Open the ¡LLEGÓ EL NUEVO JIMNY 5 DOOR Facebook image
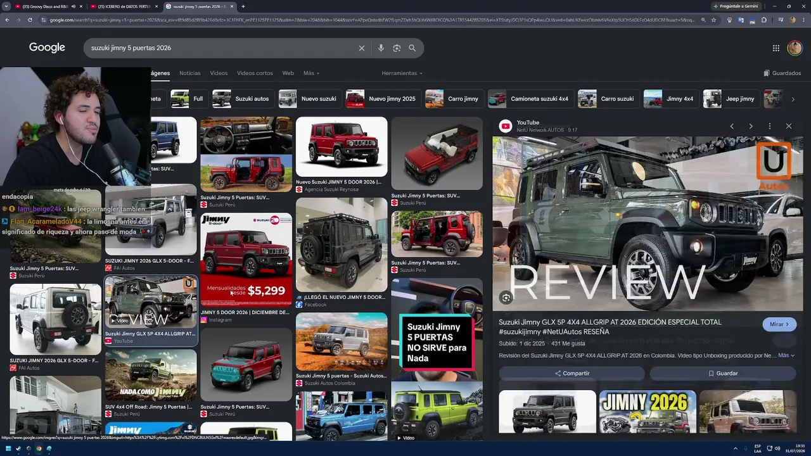The height and width of the screenshot is (456, 811). (342, 244)
